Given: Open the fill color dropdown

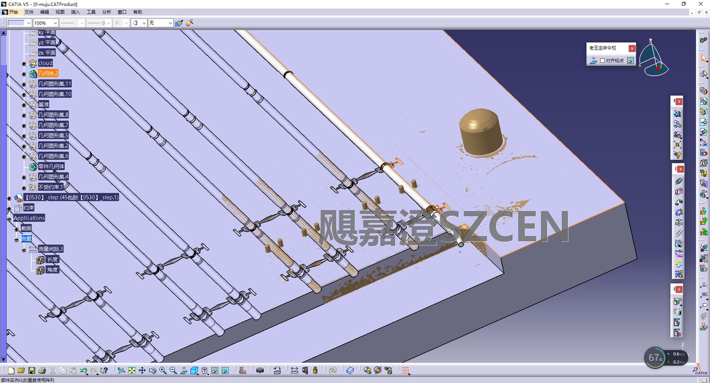Looking at the screenshot, I should pyautogui.click(x=28, y=23).
